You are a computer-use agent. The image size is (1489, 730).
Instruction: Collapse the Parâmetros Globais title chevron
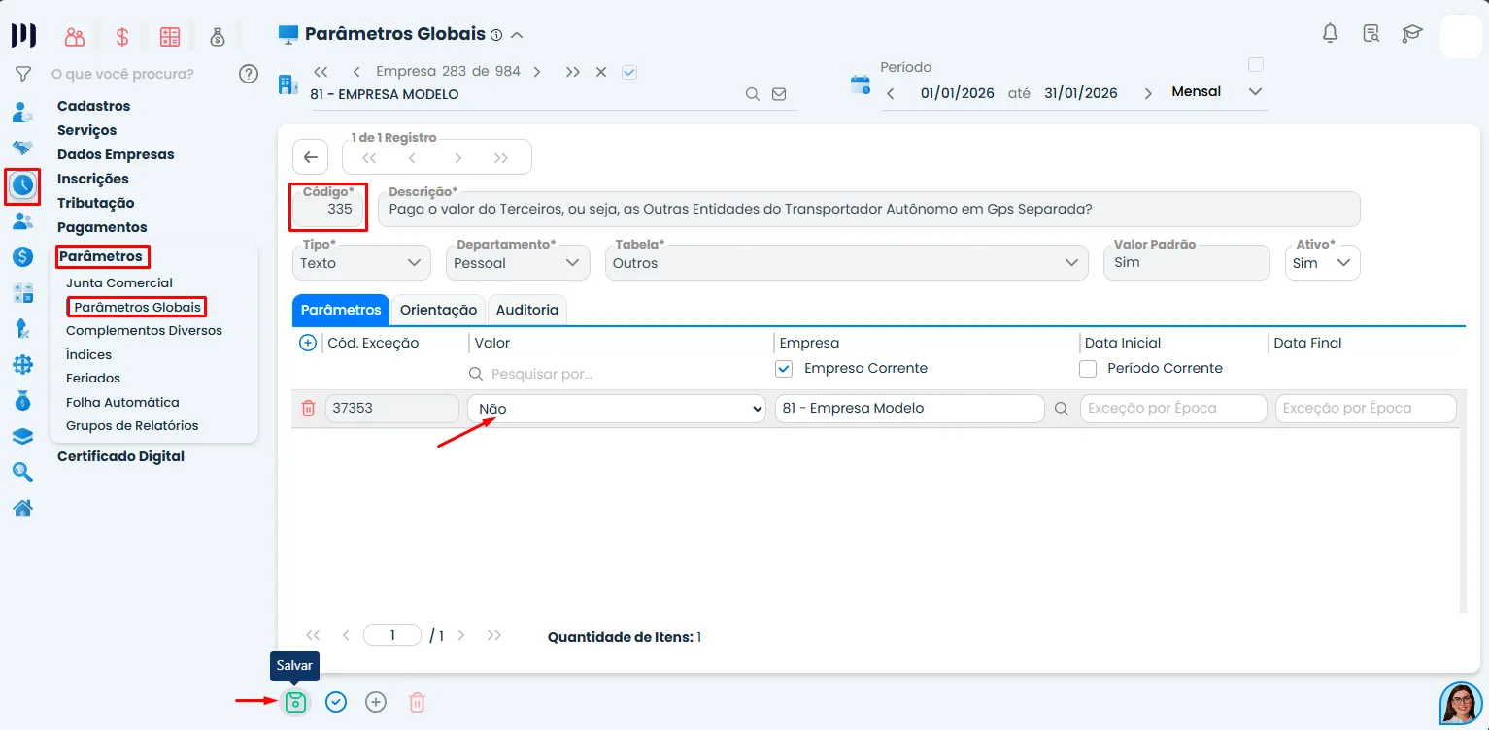click(517, 35)
